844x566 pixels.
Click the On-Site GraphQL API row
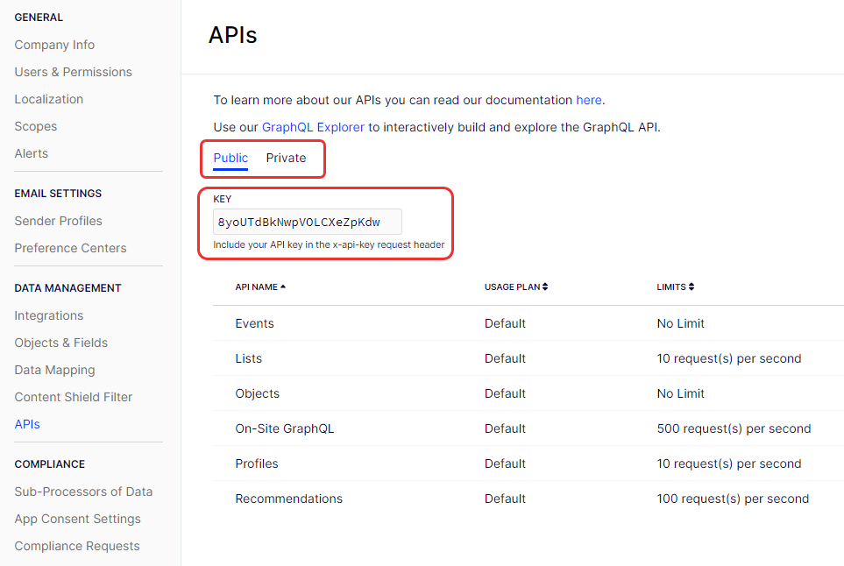click(285, 428)
